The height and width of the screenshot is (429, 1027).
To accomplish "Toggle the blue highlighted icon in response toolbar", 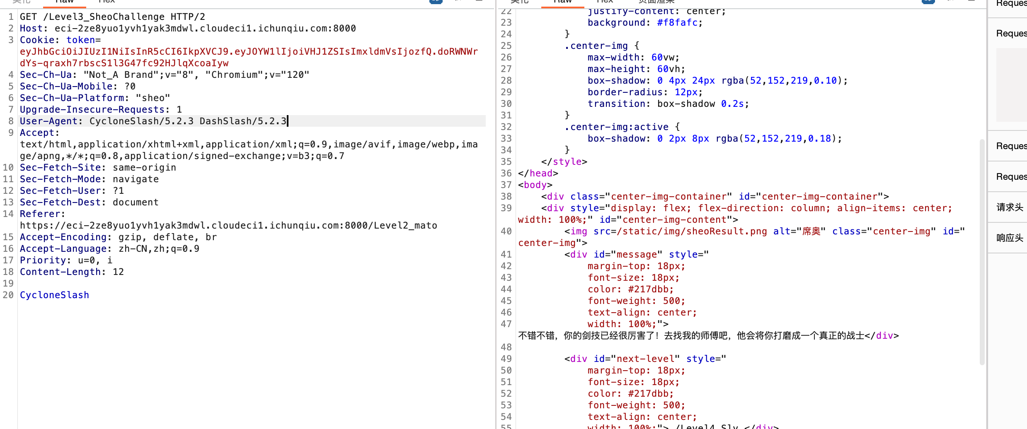I will pyautogui.click(x=928, y=2).
